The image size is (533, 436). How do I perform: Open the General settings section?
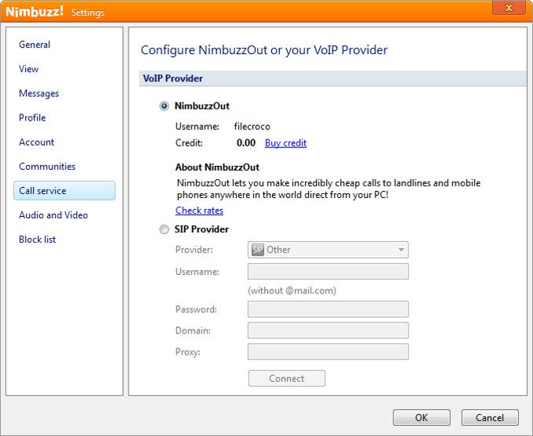pyautogui.click(x=34, y=45)
